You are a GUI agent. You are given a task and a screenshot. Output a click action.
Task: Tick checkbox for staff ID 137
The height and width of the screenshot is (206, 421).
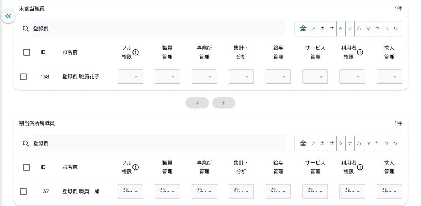pyautogui.click(x=23, y=191)
